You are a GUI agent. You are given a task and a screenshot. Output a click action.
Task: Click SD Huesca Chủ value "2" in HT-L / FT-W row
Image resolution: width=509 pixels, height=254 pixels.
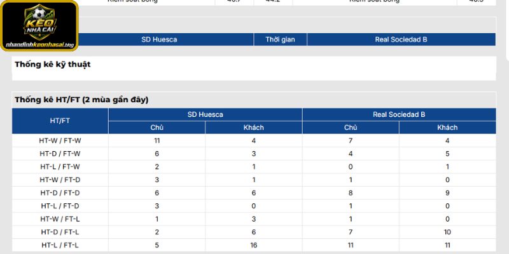point(157,167)
